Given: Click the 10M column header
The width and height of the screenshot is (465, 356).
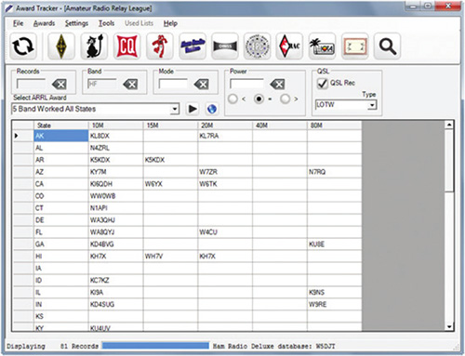Looking at the screenshot, I should tap(116, 125).
